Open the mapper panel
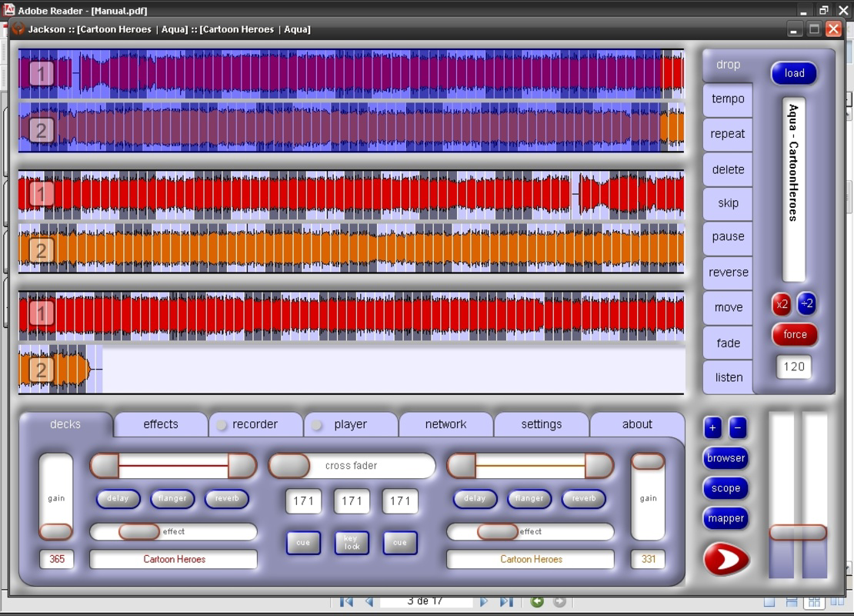This screenshot has width=854, height=616. [x=726, y=518]
